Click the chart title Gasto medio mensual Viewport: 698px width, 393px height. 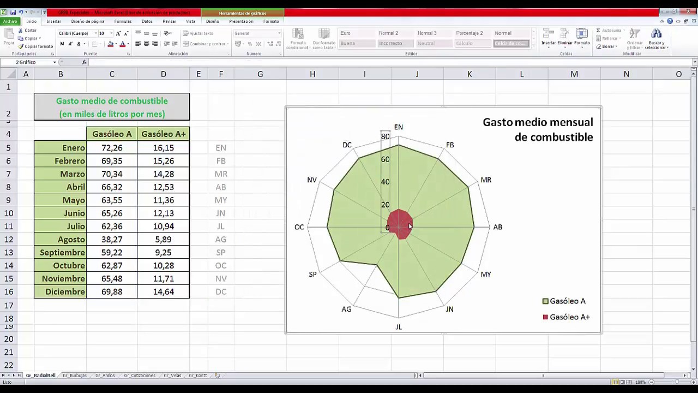point(538,129)
